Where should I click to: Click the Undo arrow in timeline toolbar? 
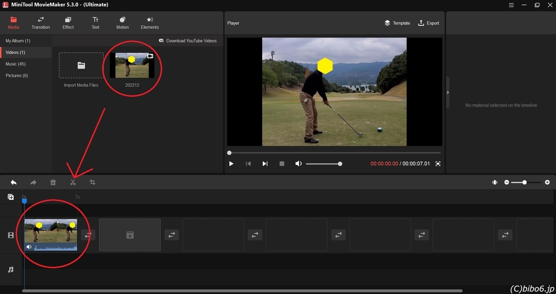(x=14, y=182)
